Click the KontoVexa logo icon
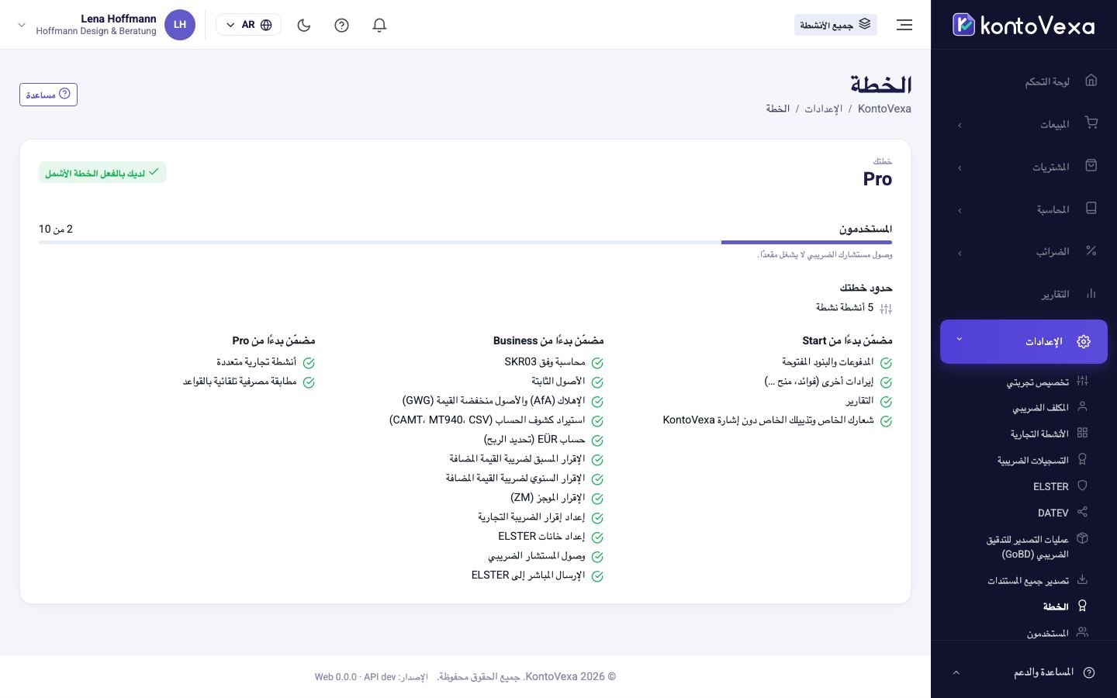The image size is (1117, 698). [x=963, y=25]
